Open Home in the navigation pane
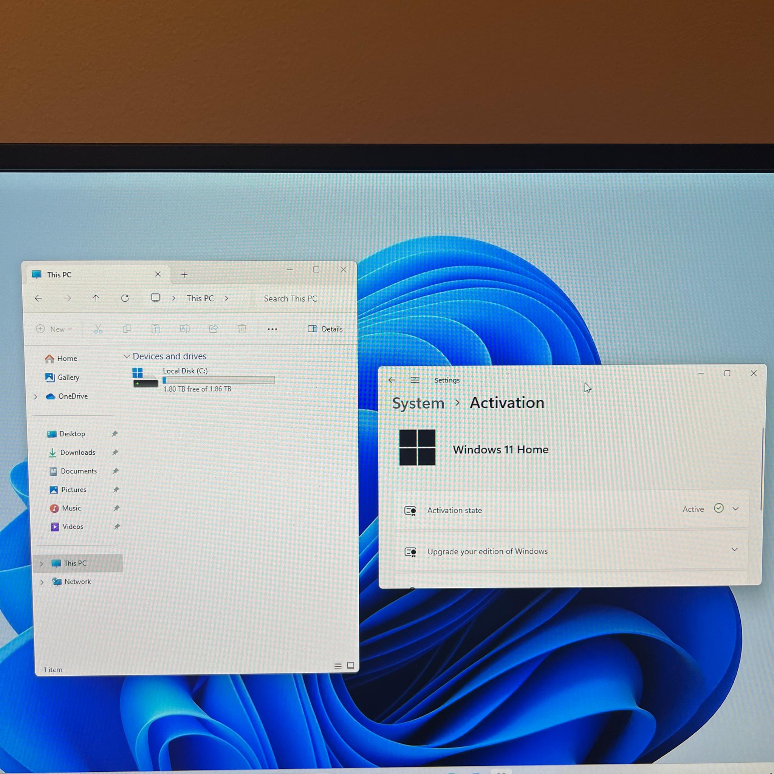Viewport: 774px width, 774px height. pos(61,358)
